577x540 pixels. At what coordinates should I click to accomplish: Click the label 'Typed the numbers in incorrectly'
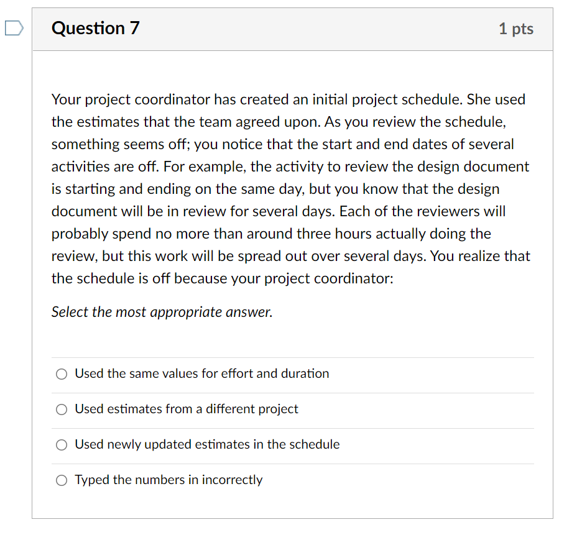[x=168, y=480]
